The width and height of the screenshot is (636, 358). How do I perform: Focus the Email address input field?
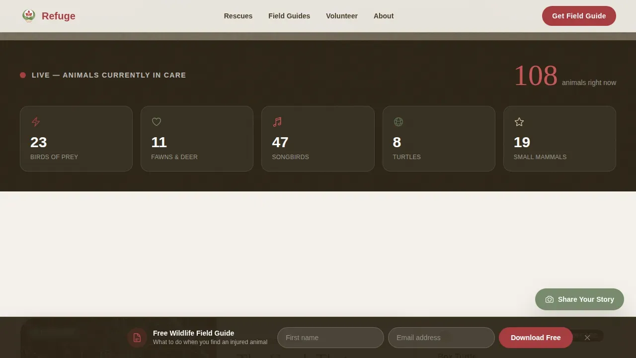[441, 338]
